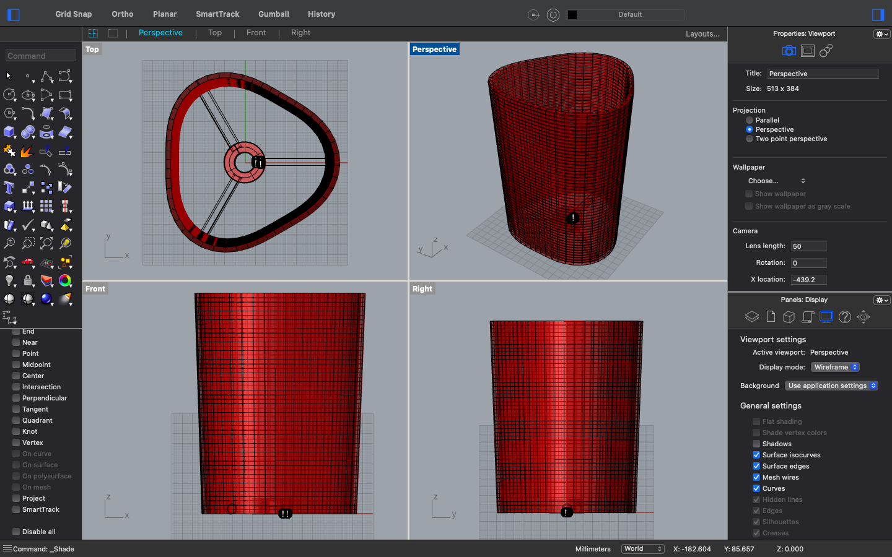The width and height of the screenshot is (892, 557).
Task: Switch to the Right viewport tab
Action: 300,33
